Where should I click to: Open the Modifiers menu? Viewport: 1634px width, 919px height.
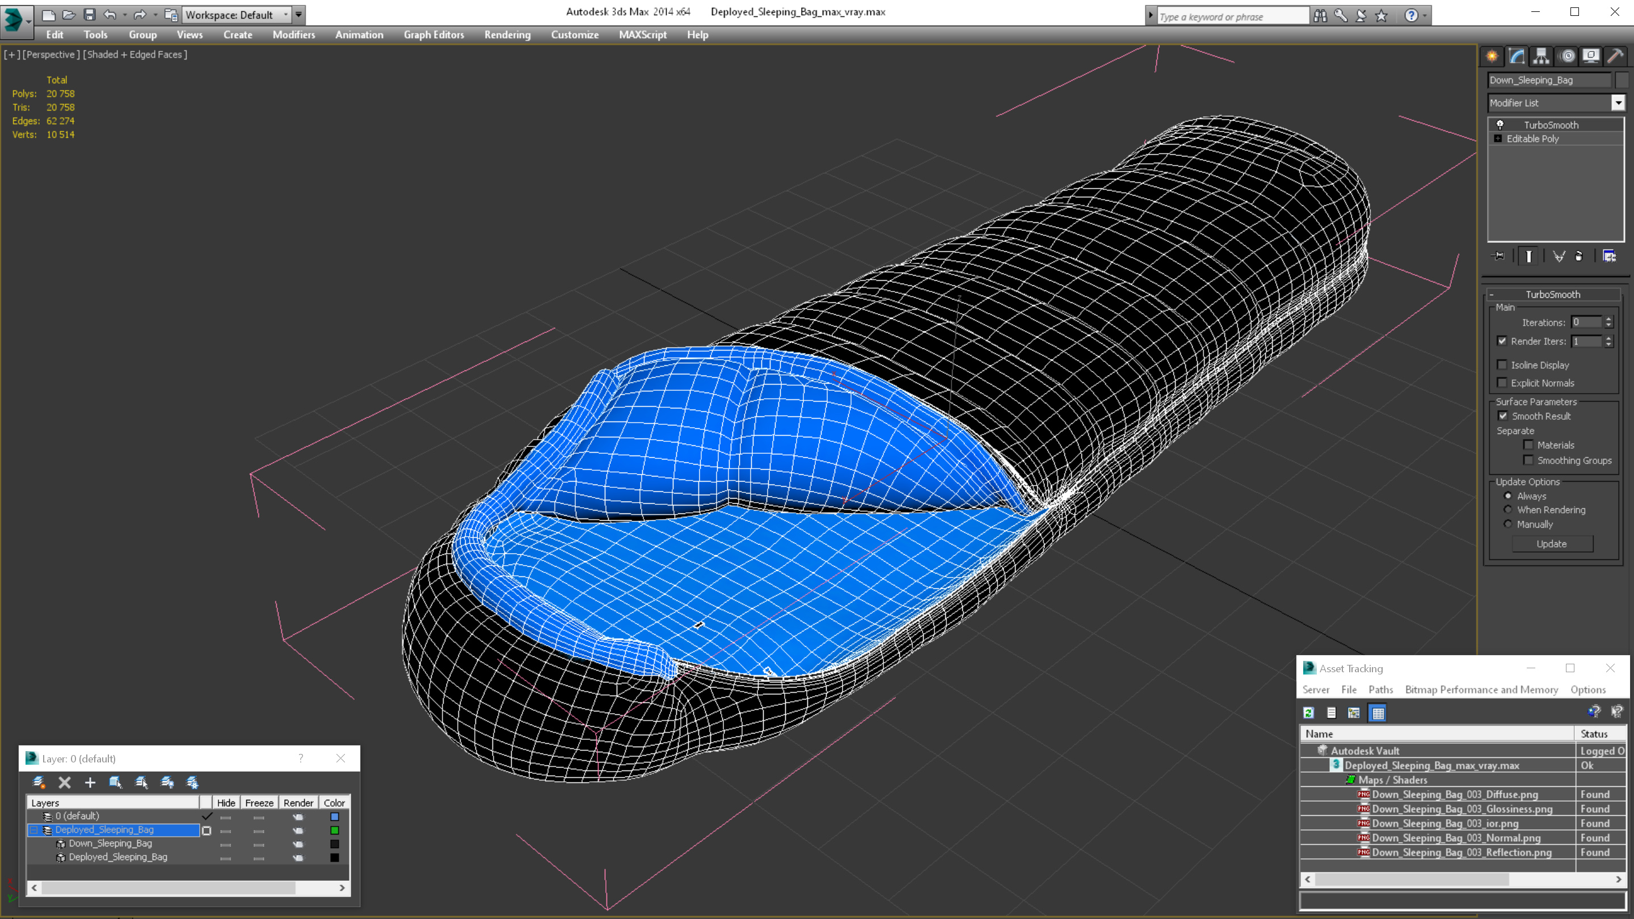294,35
